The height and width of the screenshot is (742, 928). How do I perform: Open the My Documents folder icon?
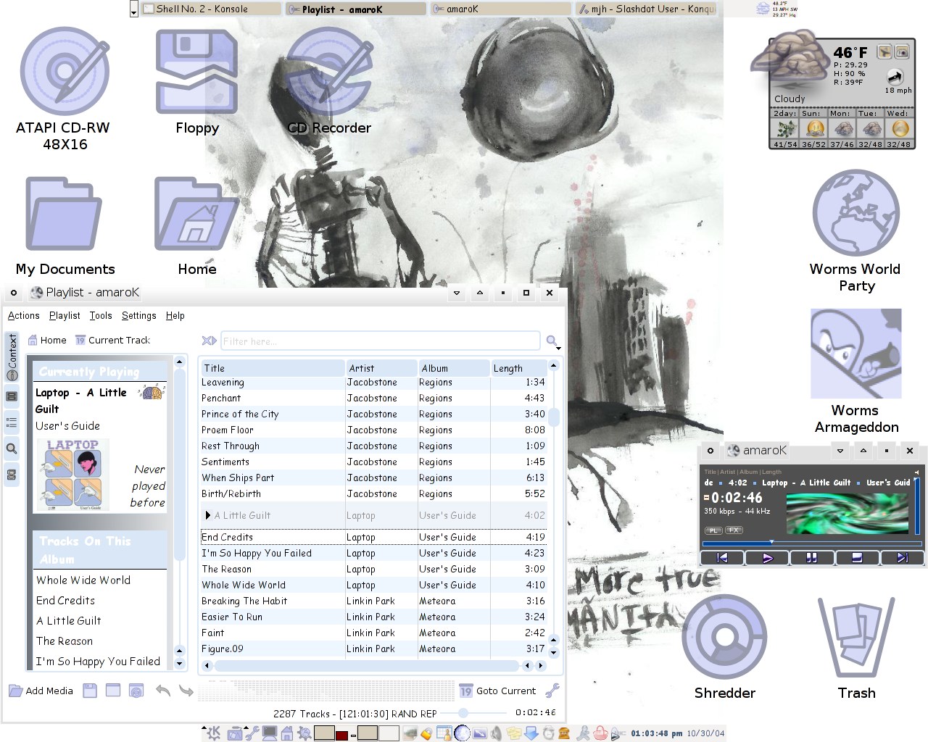click(x=64, y=214)
